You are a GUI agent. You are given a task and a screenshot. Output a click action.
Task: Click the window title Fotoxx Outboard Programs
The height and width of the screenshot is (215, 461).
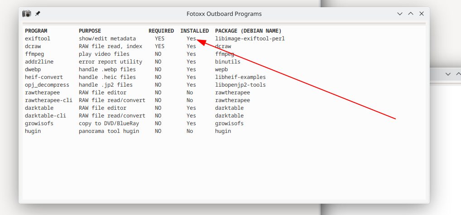[224, 14]
